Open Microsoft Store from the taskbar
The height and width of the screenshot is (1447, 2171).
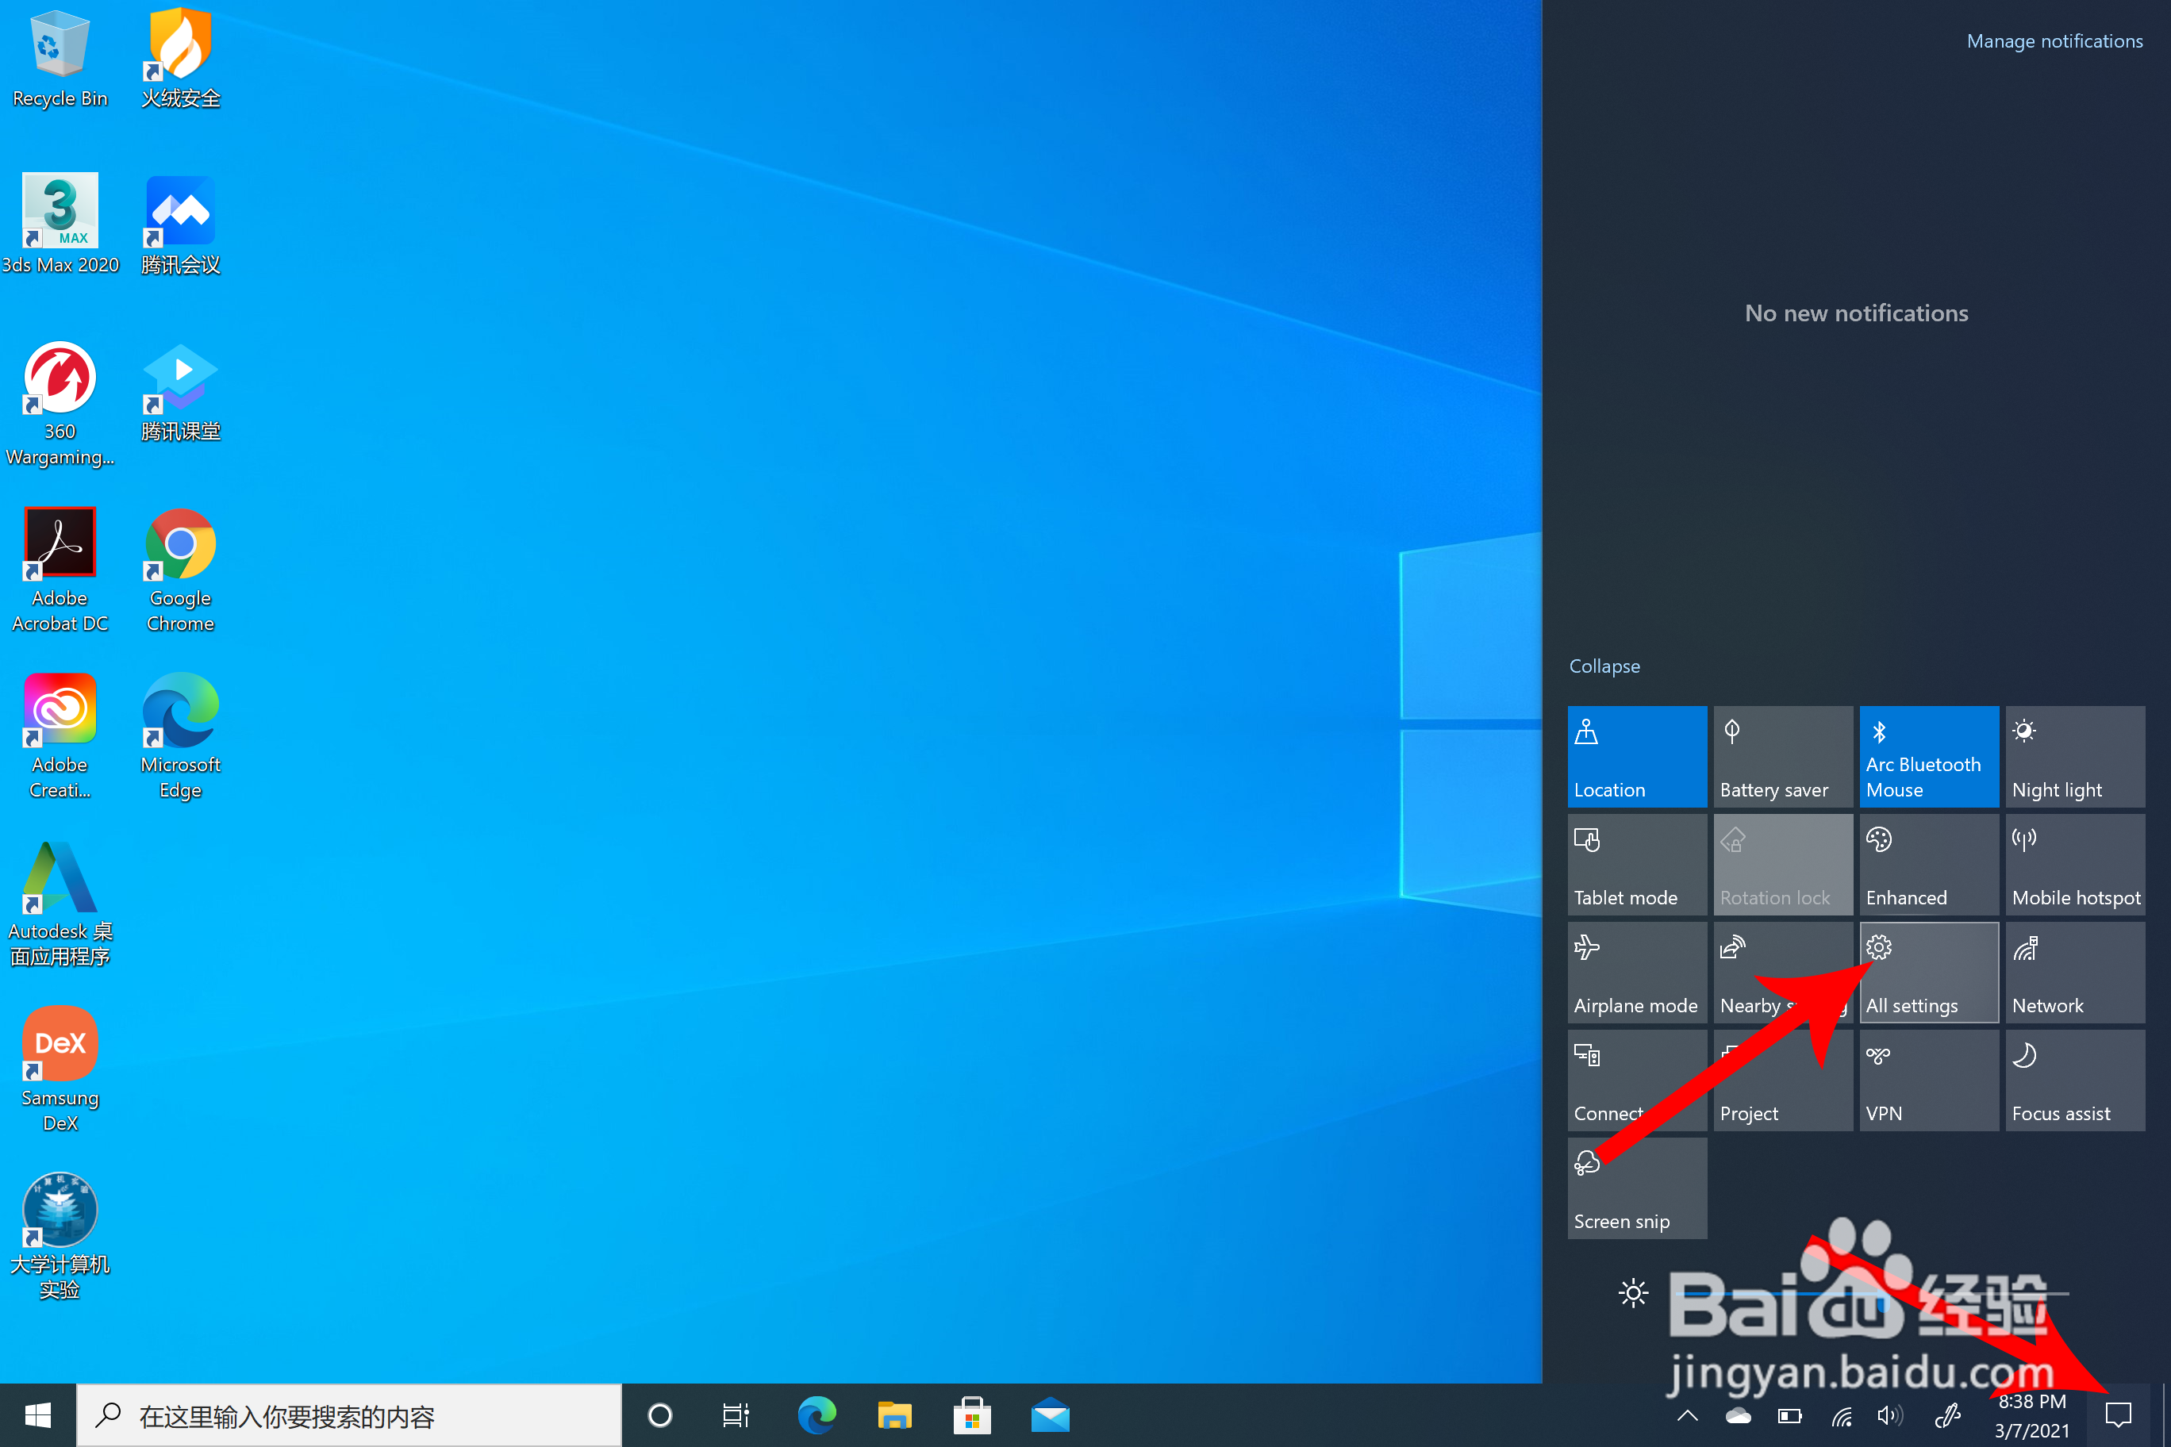[972, 1414]
